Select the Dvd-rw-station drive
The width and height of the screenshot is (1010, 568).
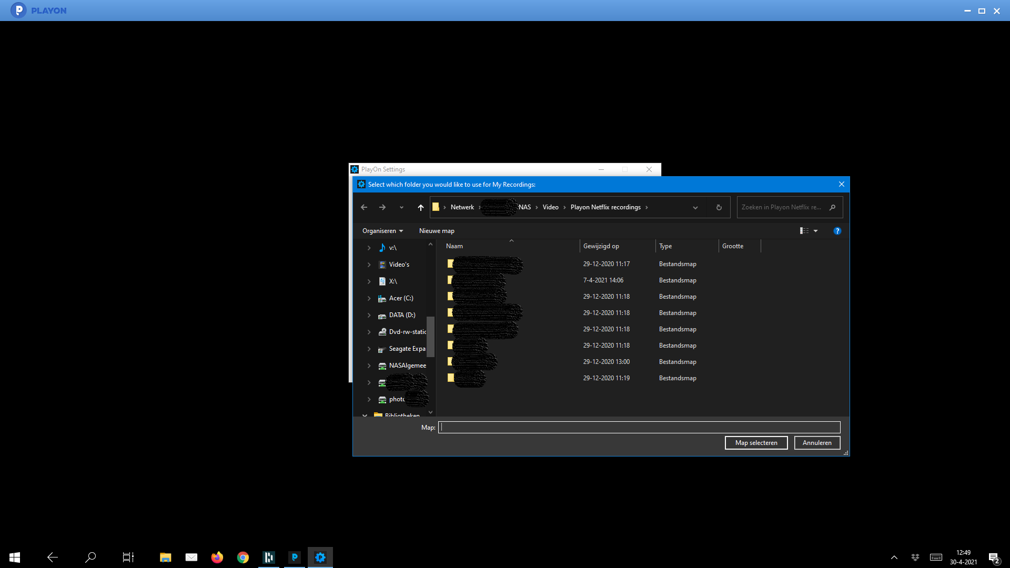coord(407,332)
